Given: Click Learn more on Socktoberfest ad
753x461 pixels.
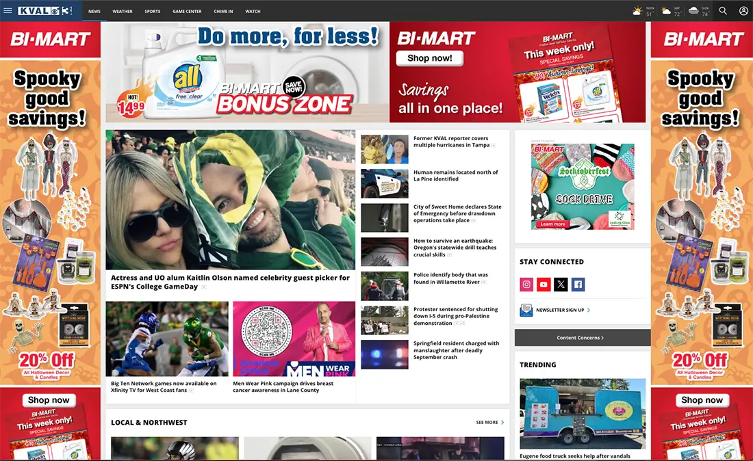Looking at the screenshot, I should coord(552,224).
